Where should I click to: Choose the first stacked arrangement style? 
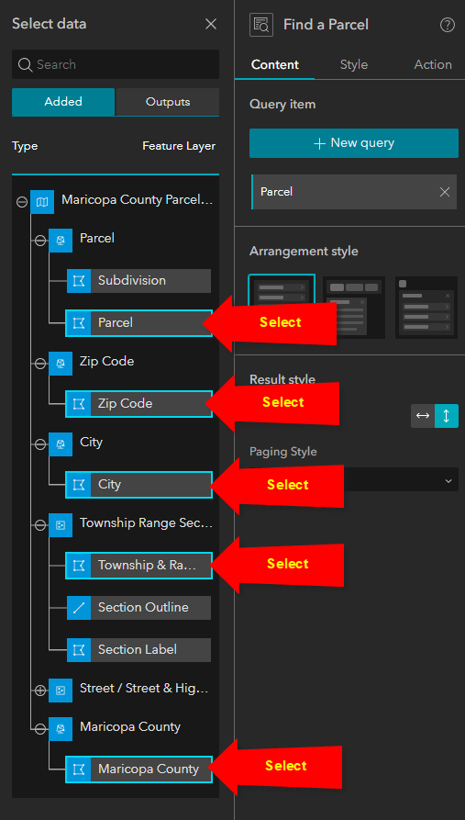[282, 306]
